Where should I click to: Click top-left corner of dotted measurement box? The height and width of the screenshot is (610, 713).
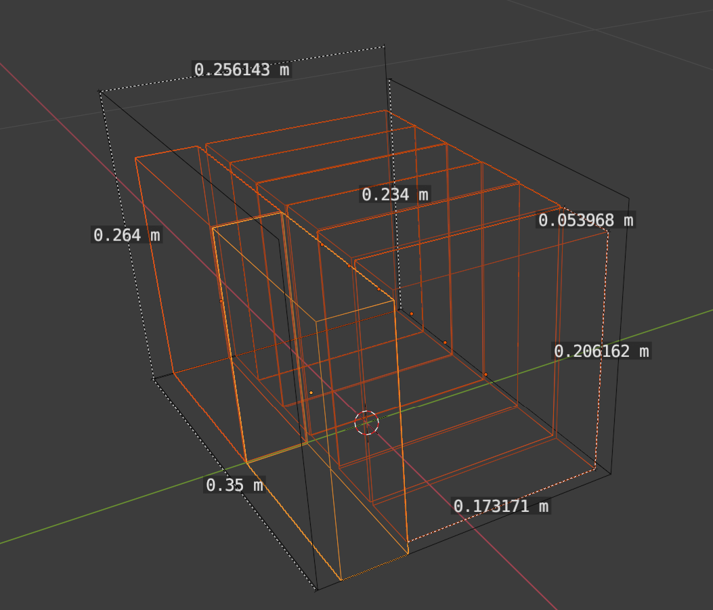click(100, 91)
